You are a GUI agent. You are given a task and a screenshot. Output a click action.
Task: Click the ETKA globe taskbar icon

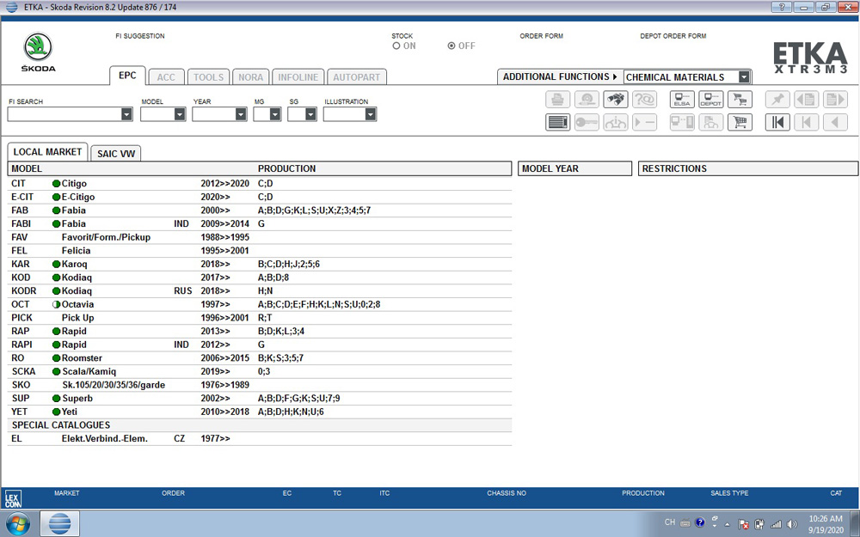(x=60, y=524)
